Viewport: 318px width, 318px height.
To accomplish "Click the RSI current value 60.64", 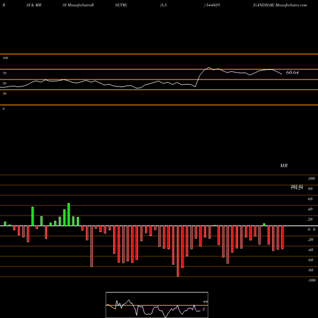I will (x=293, y=73).
